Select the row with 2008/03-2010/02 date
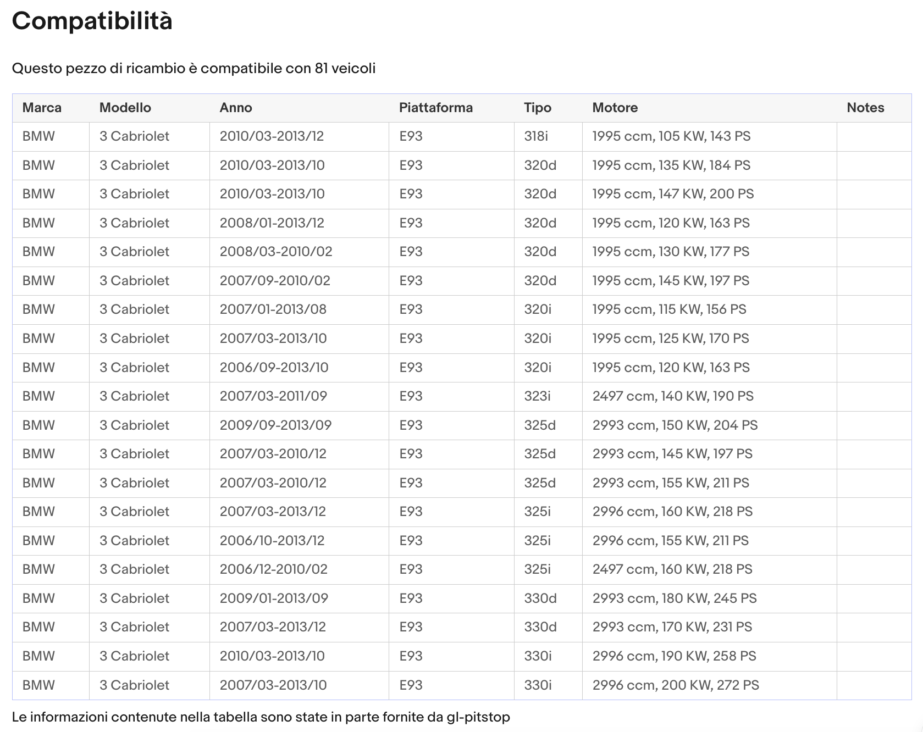 point(462,252)
